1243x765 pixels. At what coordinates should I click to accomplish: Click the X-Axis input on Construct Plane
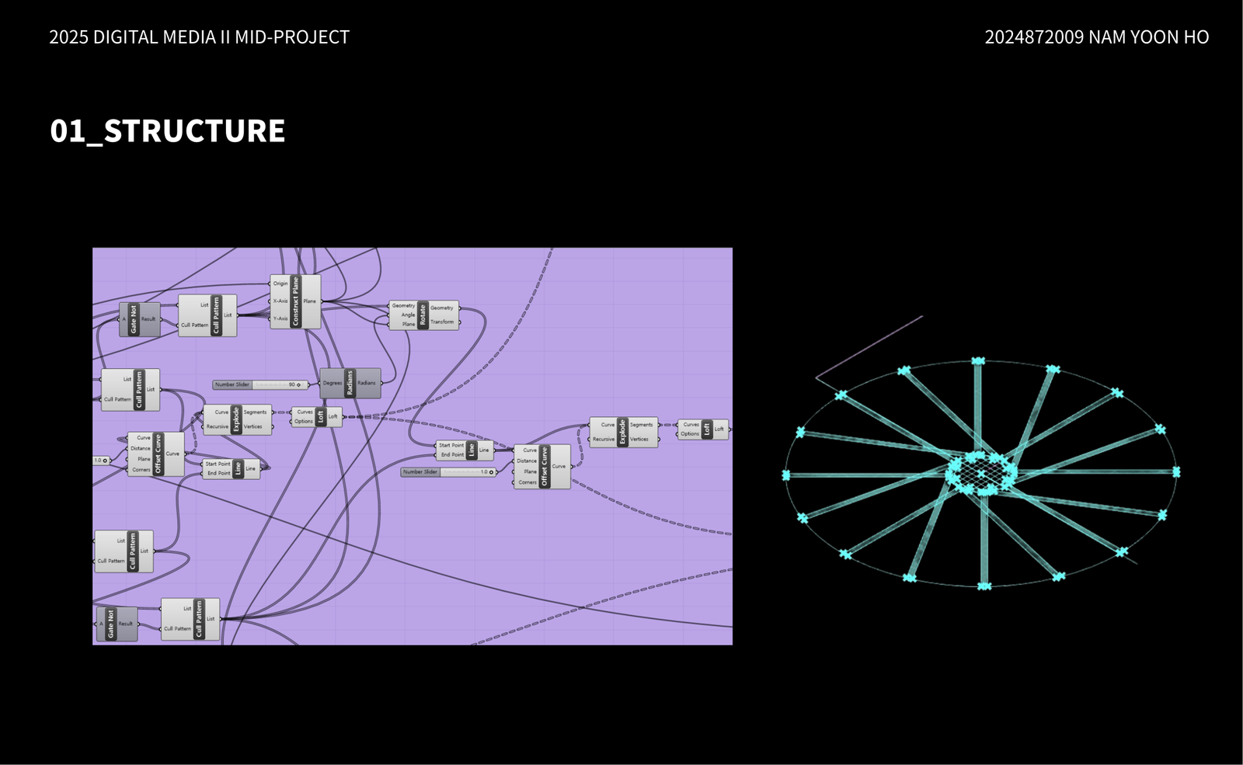[280, 301]
